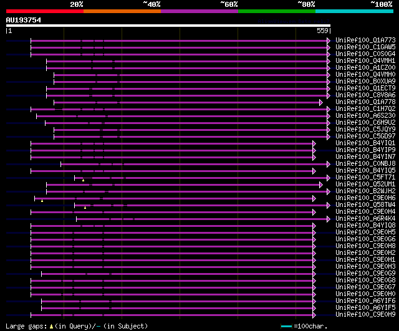This screenshot has width=399, height=331.
Task: Click the UniRef100_C9E0G7 label
Action: click(x=365, y=287)
